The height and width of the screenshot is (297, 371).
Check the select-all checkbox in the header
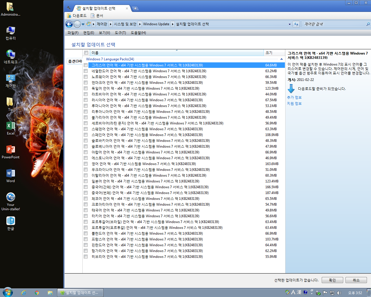point(86,52)
